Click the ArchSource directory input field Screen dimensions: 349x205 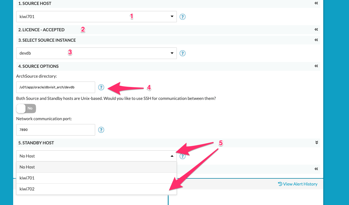pos(56,87)
